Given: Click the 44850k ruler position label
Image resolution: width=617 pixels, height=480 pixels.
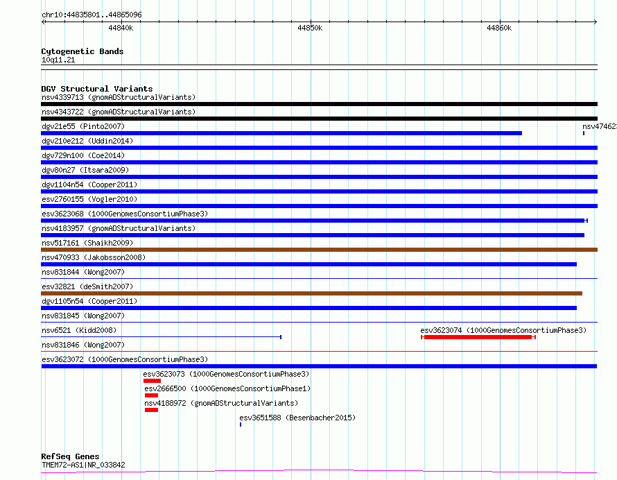Looking at the screenshot, I should (310, 28).
